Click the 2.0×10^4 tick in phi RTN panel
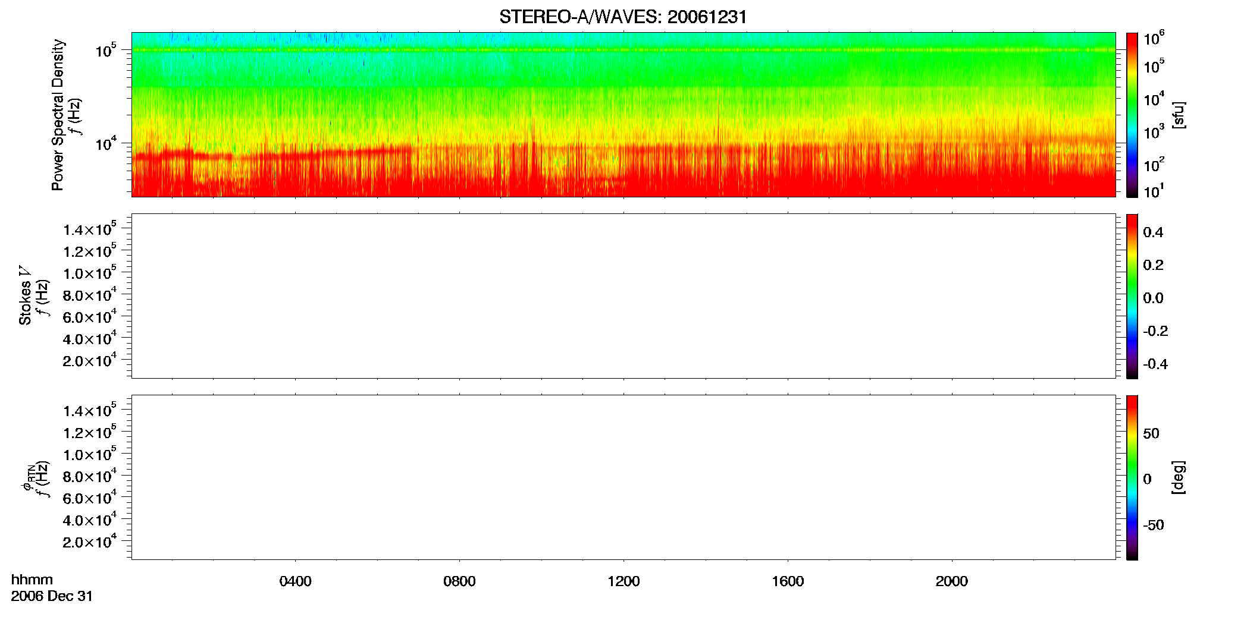The height and width of the screenshot is (642, 1247). pyautogui.click(x=90, y=540)
